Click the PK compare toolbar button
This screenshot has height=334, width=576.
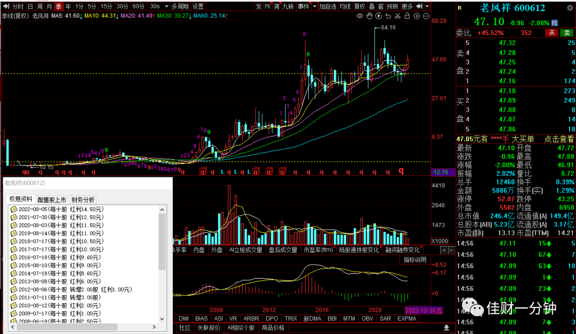click(x=268, y=6)
